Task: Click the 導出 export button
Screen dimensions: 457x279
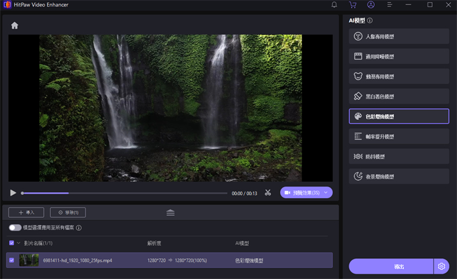Action: [x=390, y=267]
